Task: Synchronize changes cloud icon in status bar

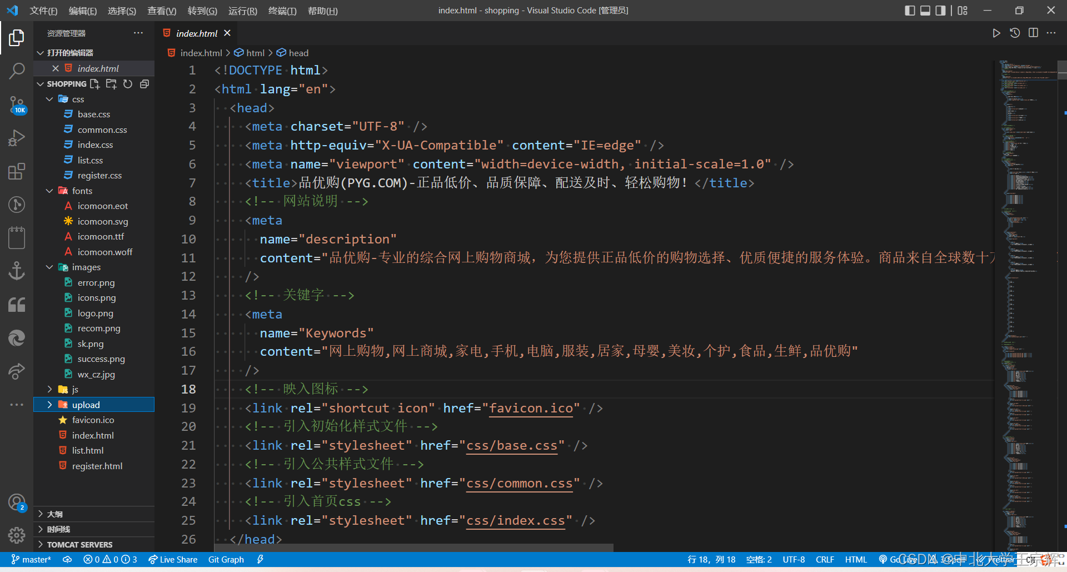Action: [x=67, y=559]
